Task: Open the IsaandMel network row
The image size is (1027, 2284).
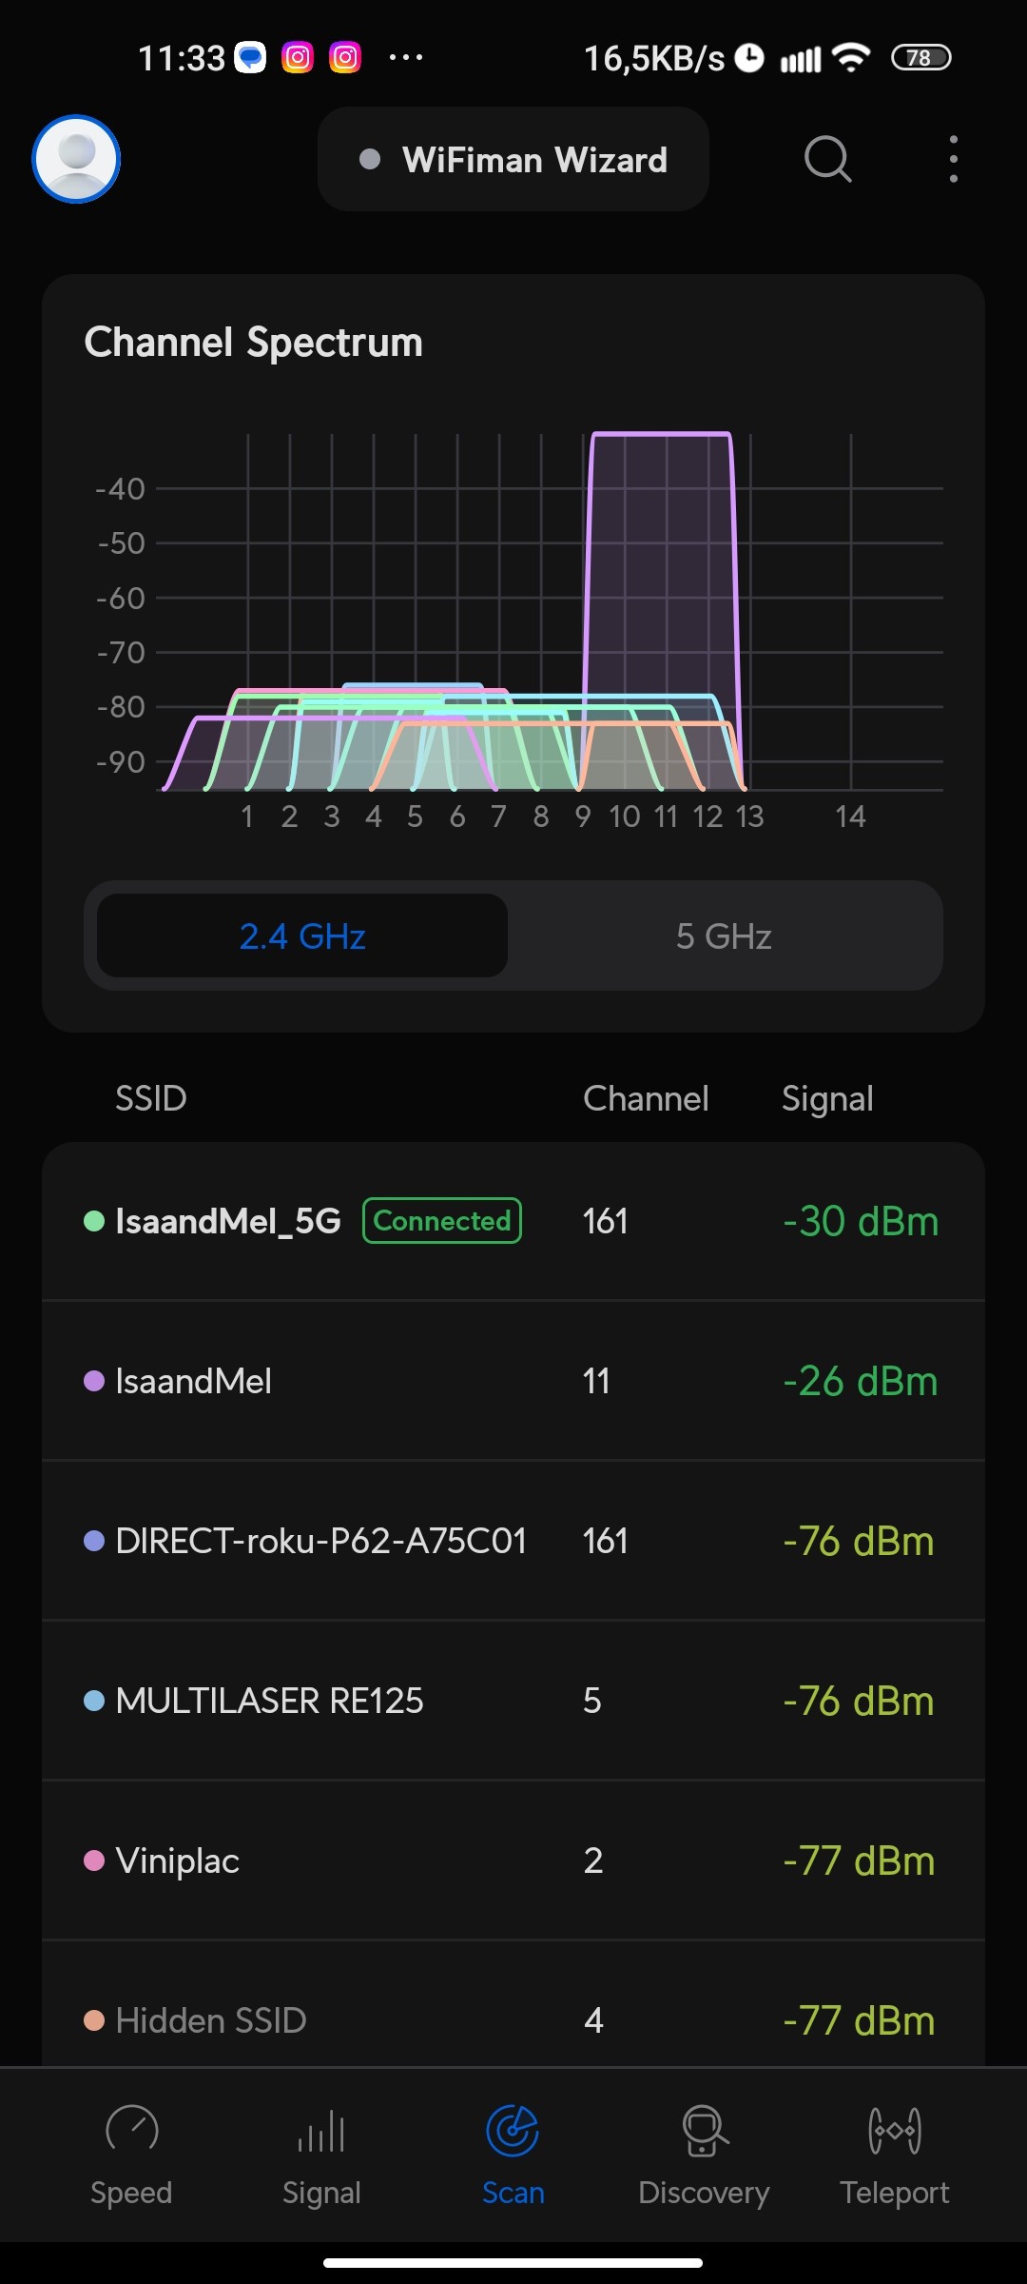Action: (513, 1381)
